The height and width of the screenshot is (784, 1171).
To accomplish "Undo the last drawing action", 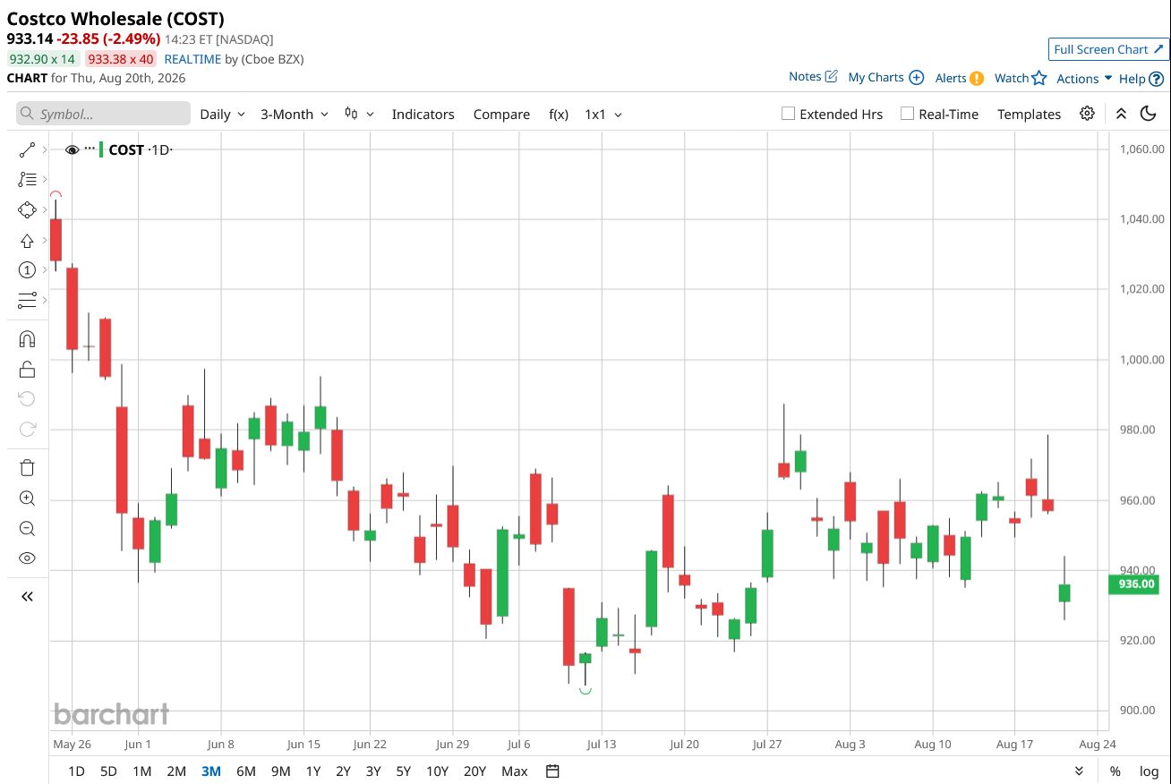I will [27, 399].
